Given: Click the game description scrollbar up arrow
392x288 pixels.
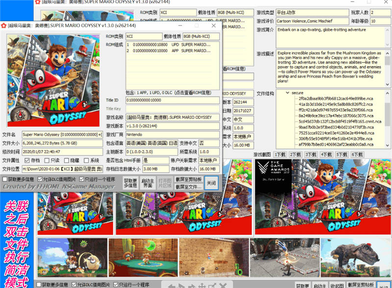Looking at the screenshot, I should click(388, 53).
